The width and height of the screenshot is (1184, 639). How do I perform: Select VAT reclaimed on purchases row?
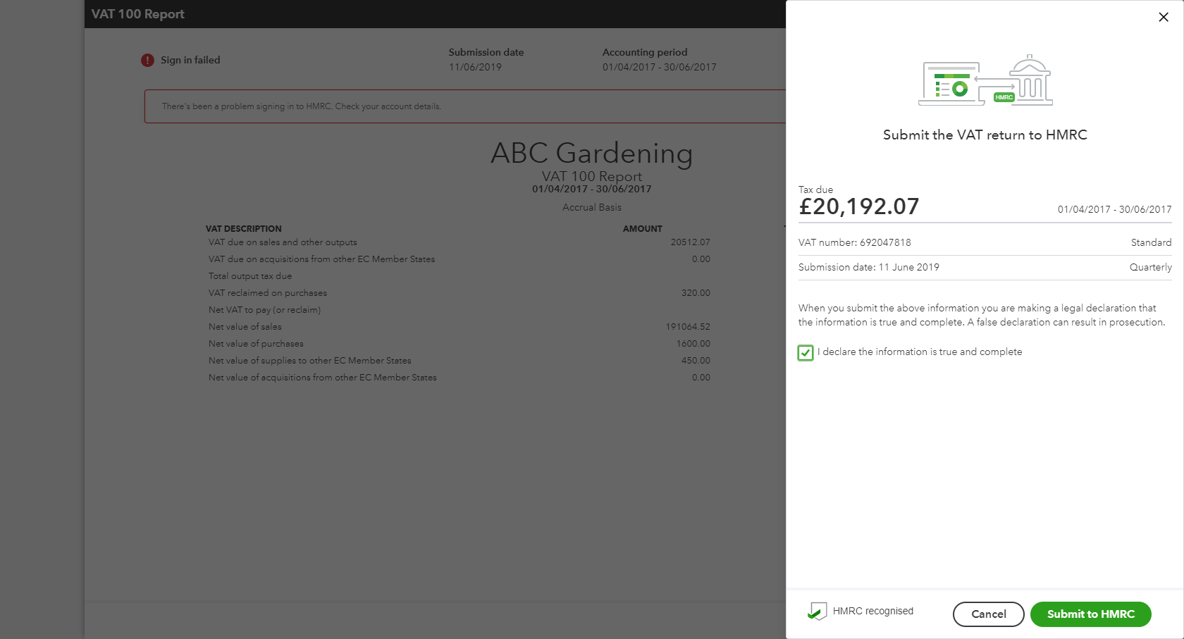click(x=459, y=293)
